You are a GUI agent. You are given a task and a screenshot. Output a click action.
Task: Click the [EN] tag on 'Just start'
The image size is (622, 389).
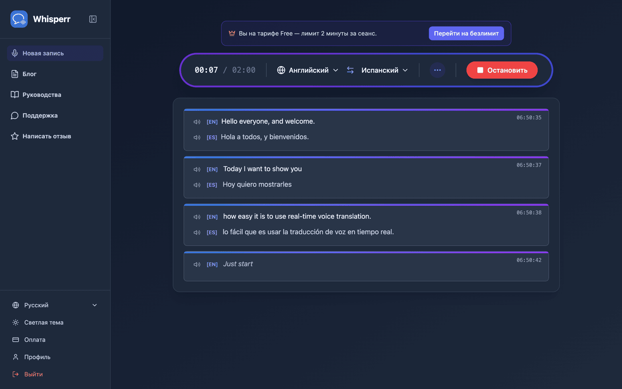point(212,264)
